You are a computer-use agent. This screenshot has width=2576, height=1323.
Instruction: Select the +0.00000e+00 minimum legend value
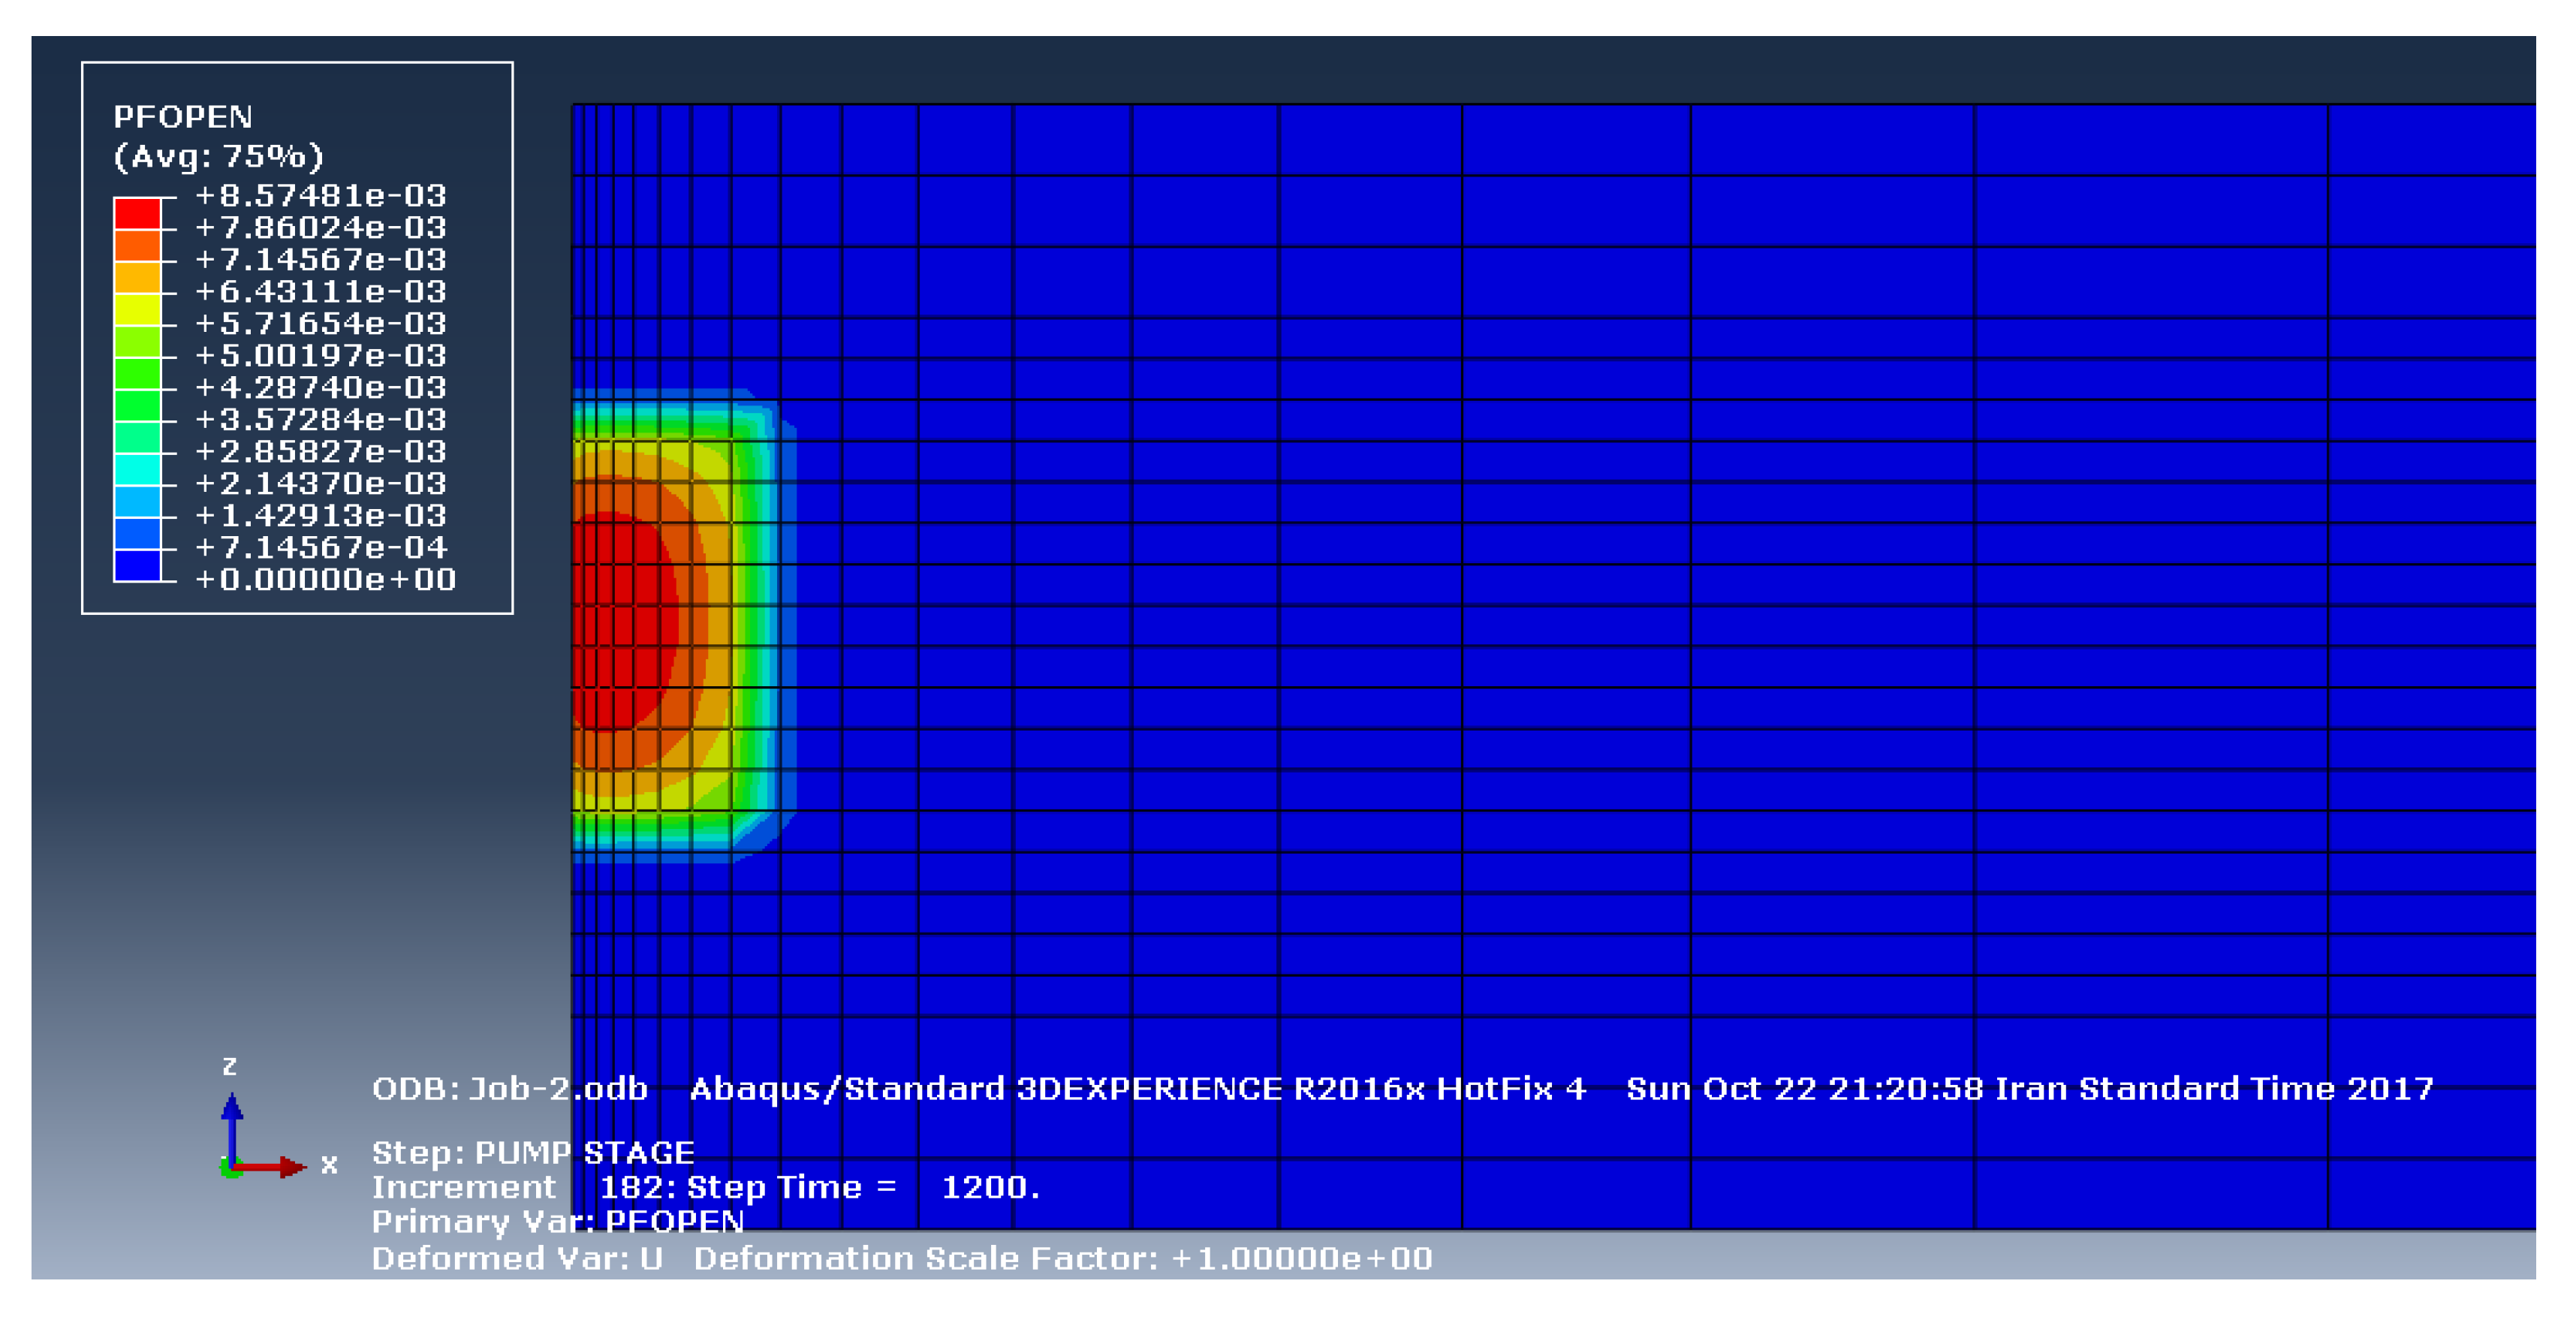(x=325, y=580)
